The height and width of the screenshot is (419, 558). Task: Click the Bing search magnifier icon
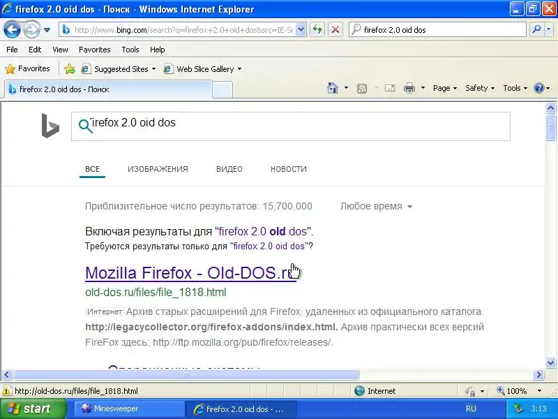85,126
